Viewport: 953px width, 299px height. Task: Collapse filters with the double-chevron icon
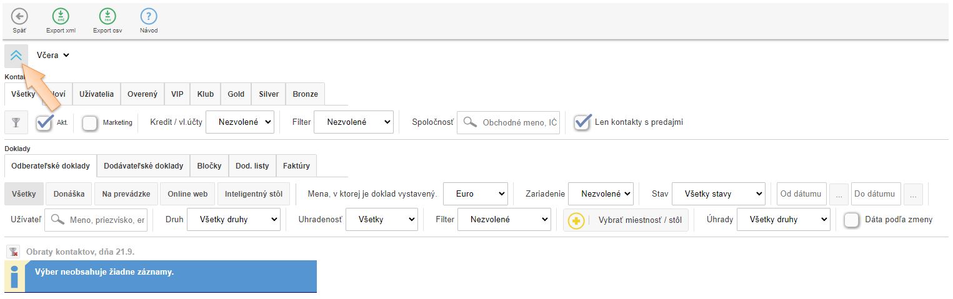point(16,56)
